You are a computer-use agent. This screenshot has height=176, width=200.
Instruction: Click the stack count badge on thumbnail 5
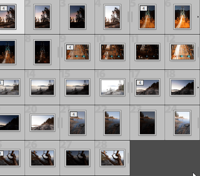pyautogui.click(x=144, y=8)
